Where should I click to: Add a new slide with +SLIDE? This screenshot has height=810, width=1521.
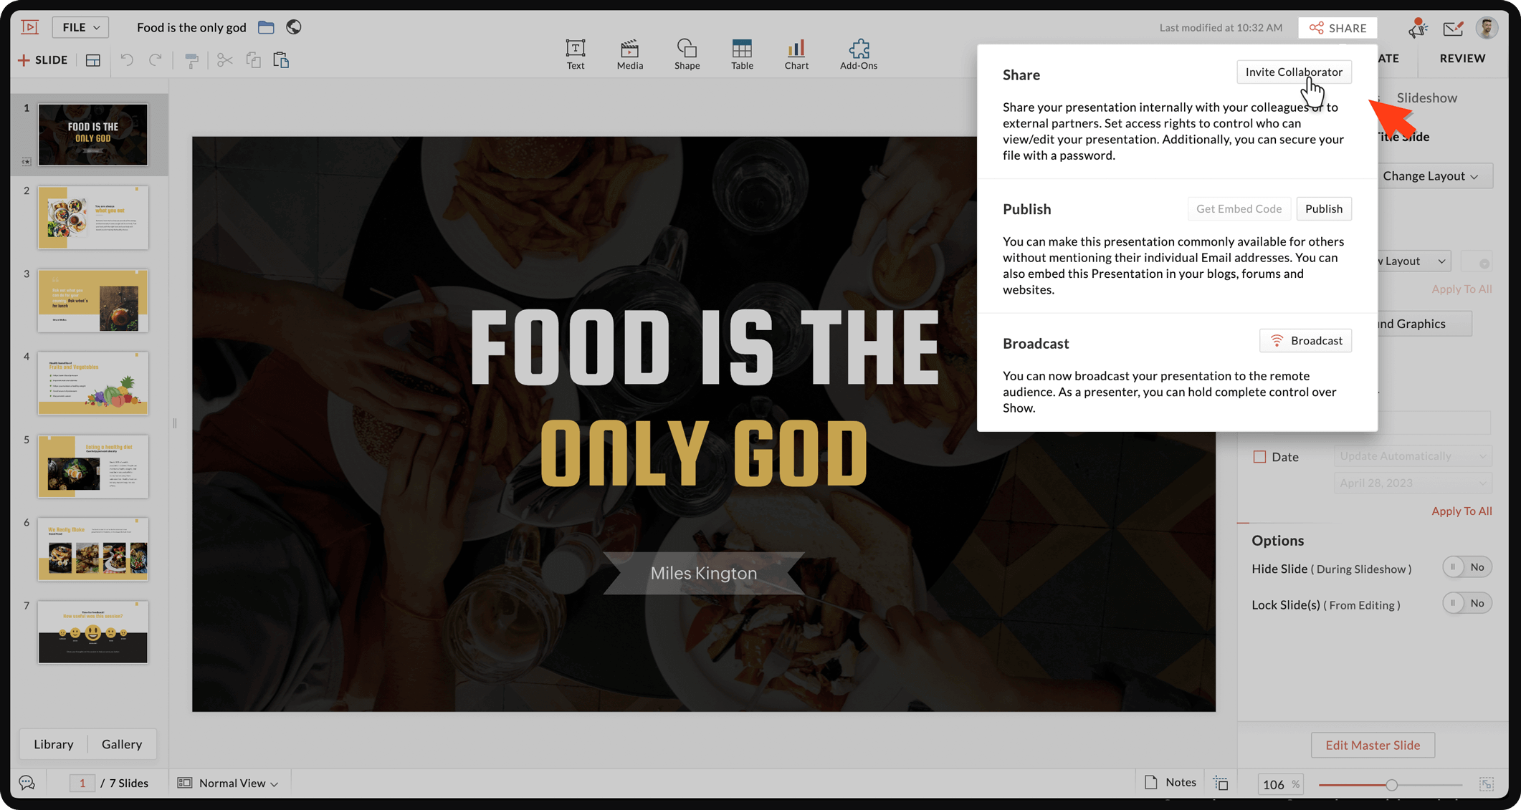tap(43, 60)
